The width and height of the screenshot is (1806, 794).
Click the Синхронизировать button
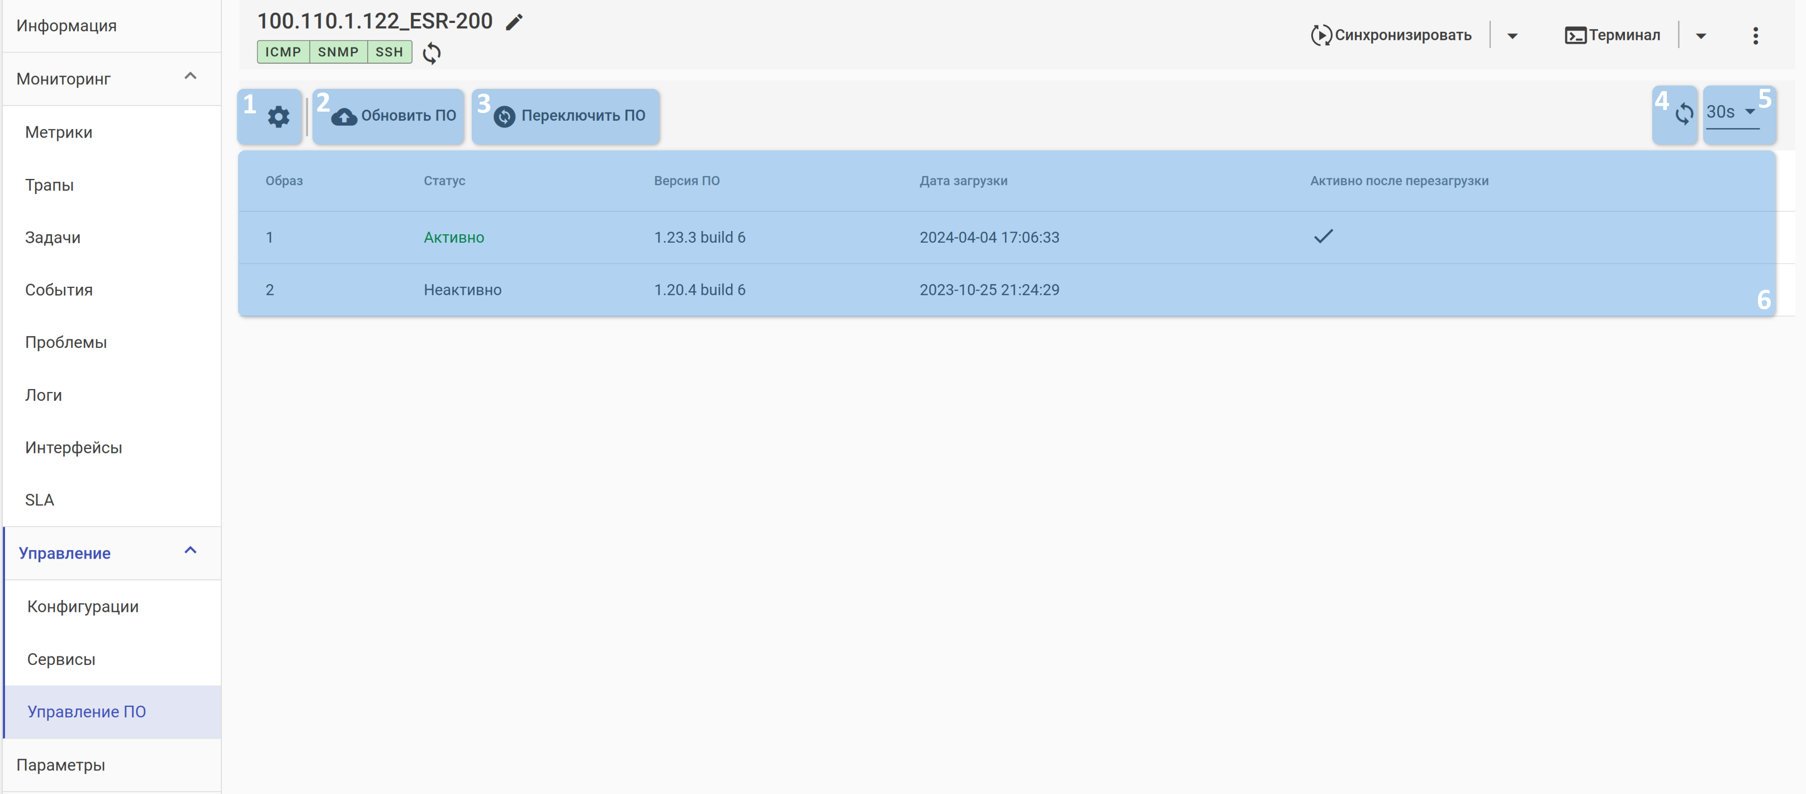pyautogui.click(x=1391, y=36)
